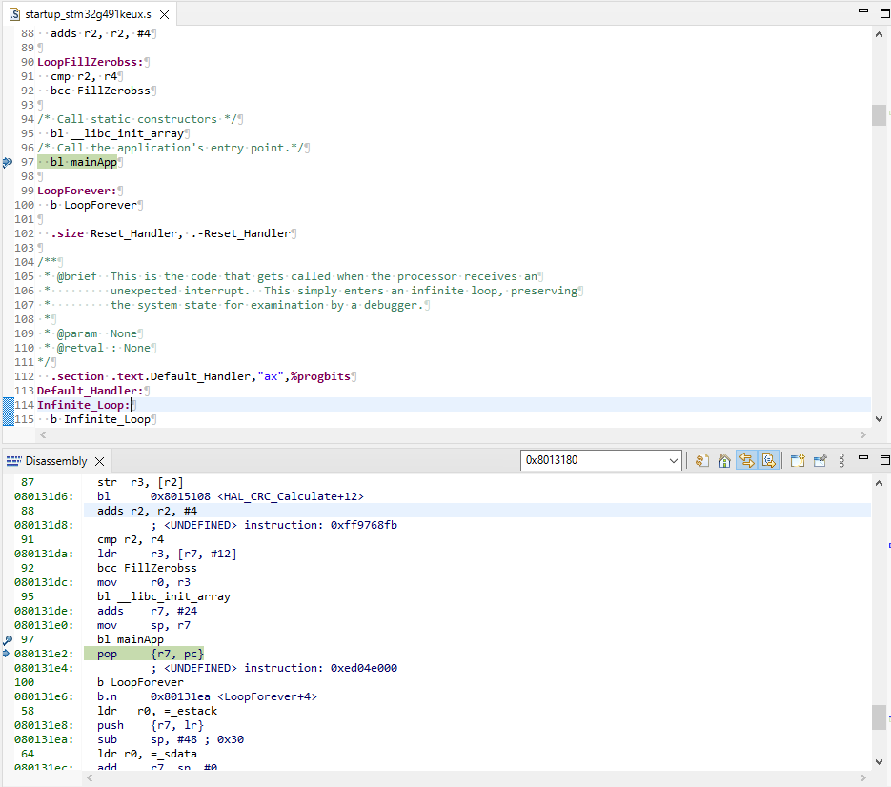
Task: Click the "Default_Handler:" label
Action: coord(91,391)
